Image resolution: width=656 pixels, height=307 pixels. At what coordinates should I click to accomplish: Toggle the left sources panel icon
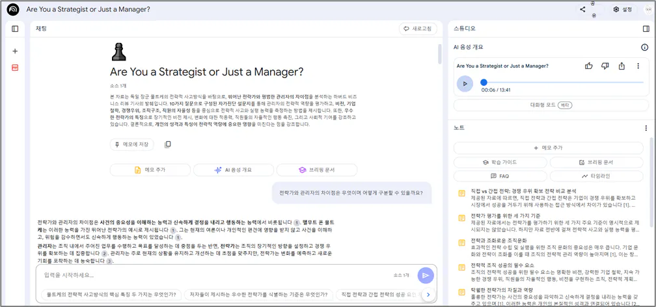15,29
